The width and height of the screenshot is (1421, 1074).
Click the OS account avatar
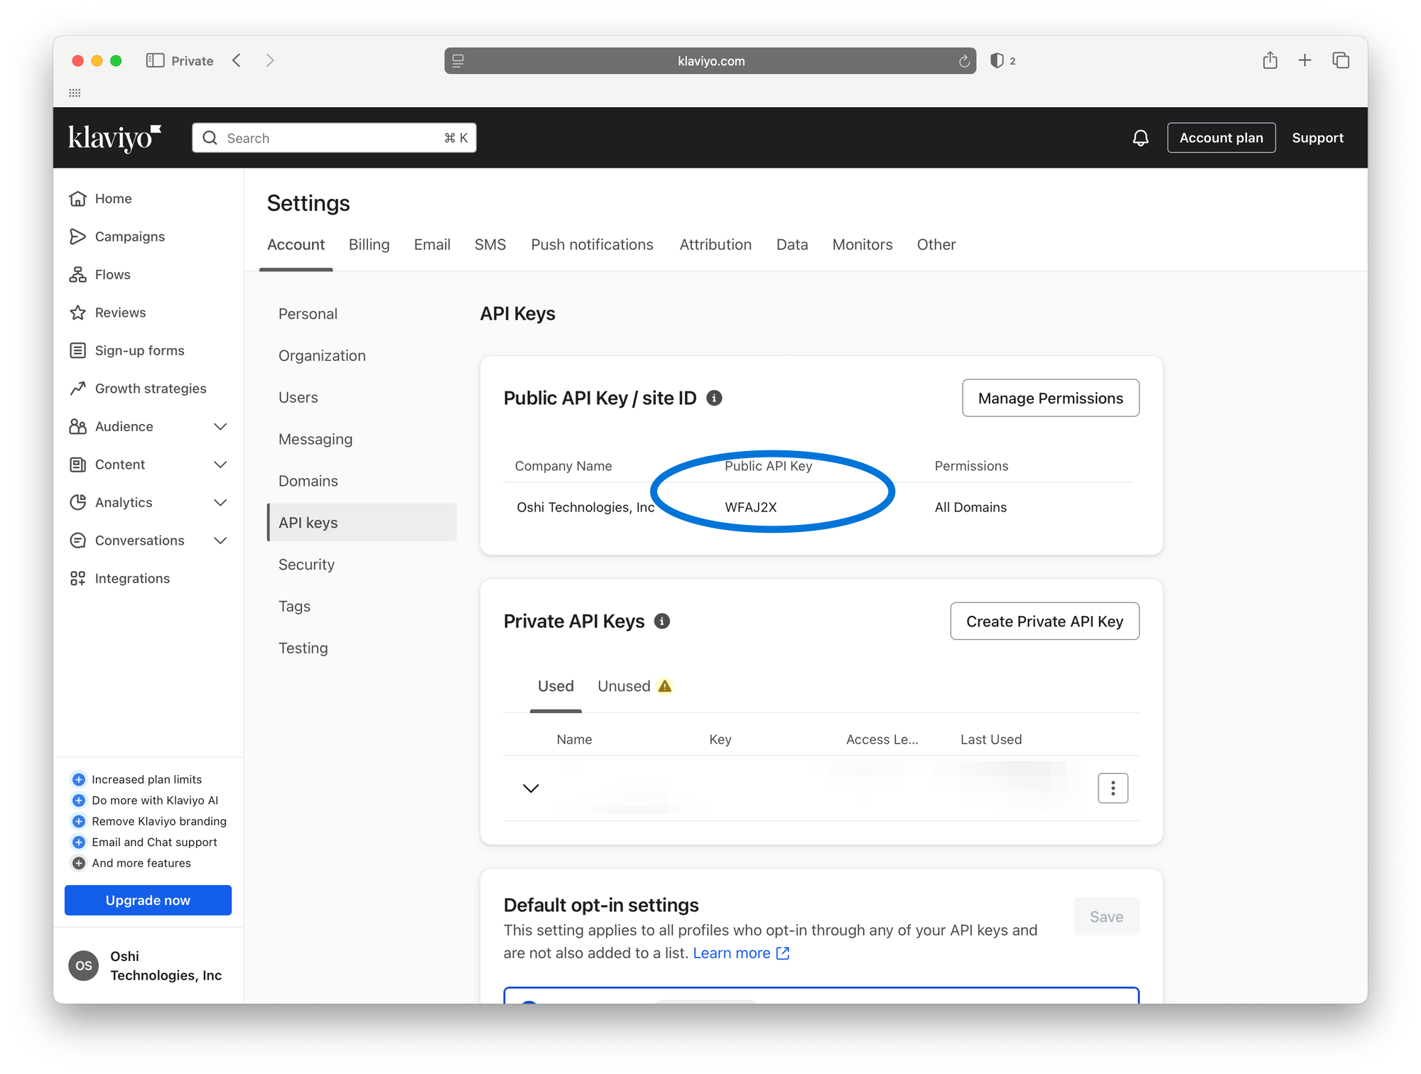[x=84, y=966]
